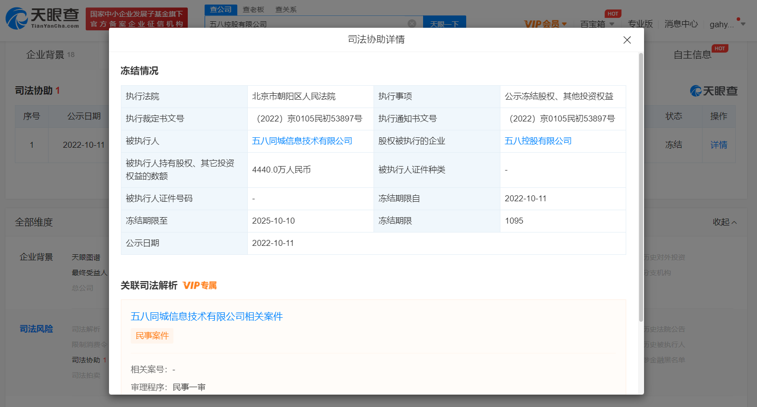Open the TianYanCha logo homepage
This screenshot has height=407, width=757.
[42, 18]
